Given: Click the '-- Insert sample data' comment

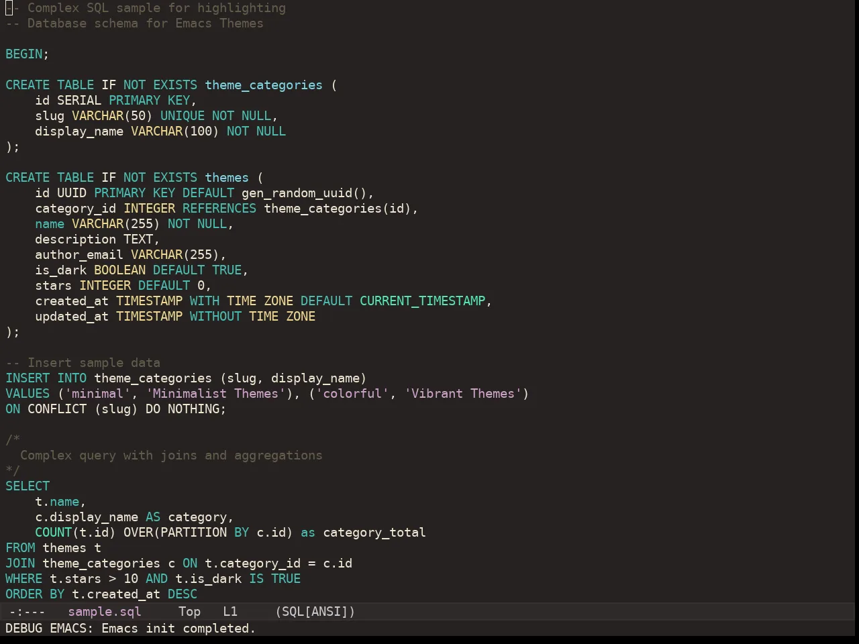Looking at the screenshot, I should [83, 363].
